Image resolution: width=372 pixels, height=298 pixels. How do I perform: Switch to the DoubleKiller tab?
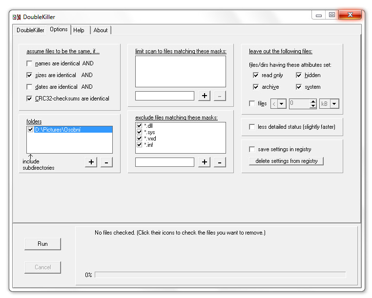click(x=30, y=30)
